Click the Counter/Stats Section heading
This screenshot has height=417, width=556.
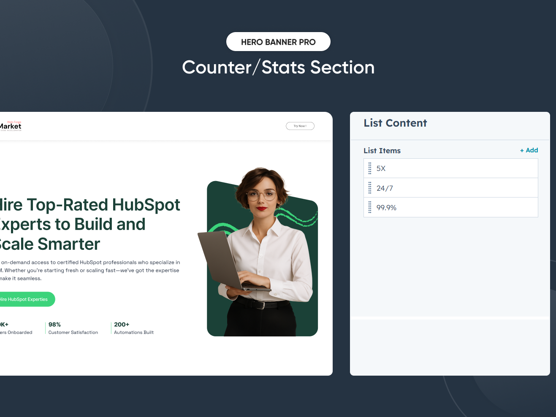pyautogui.click(x=278, y=68)
